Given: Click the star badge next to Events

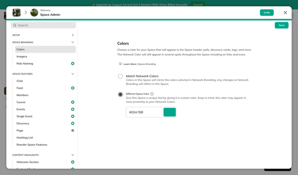Looking at the screenshot, I should [73, 109].
